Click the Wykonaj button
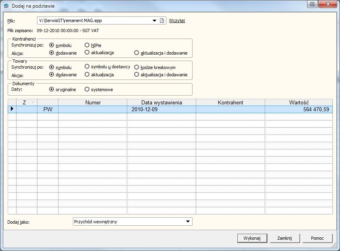The height and width of the screenshot is (251, 340). pos(252,238)
